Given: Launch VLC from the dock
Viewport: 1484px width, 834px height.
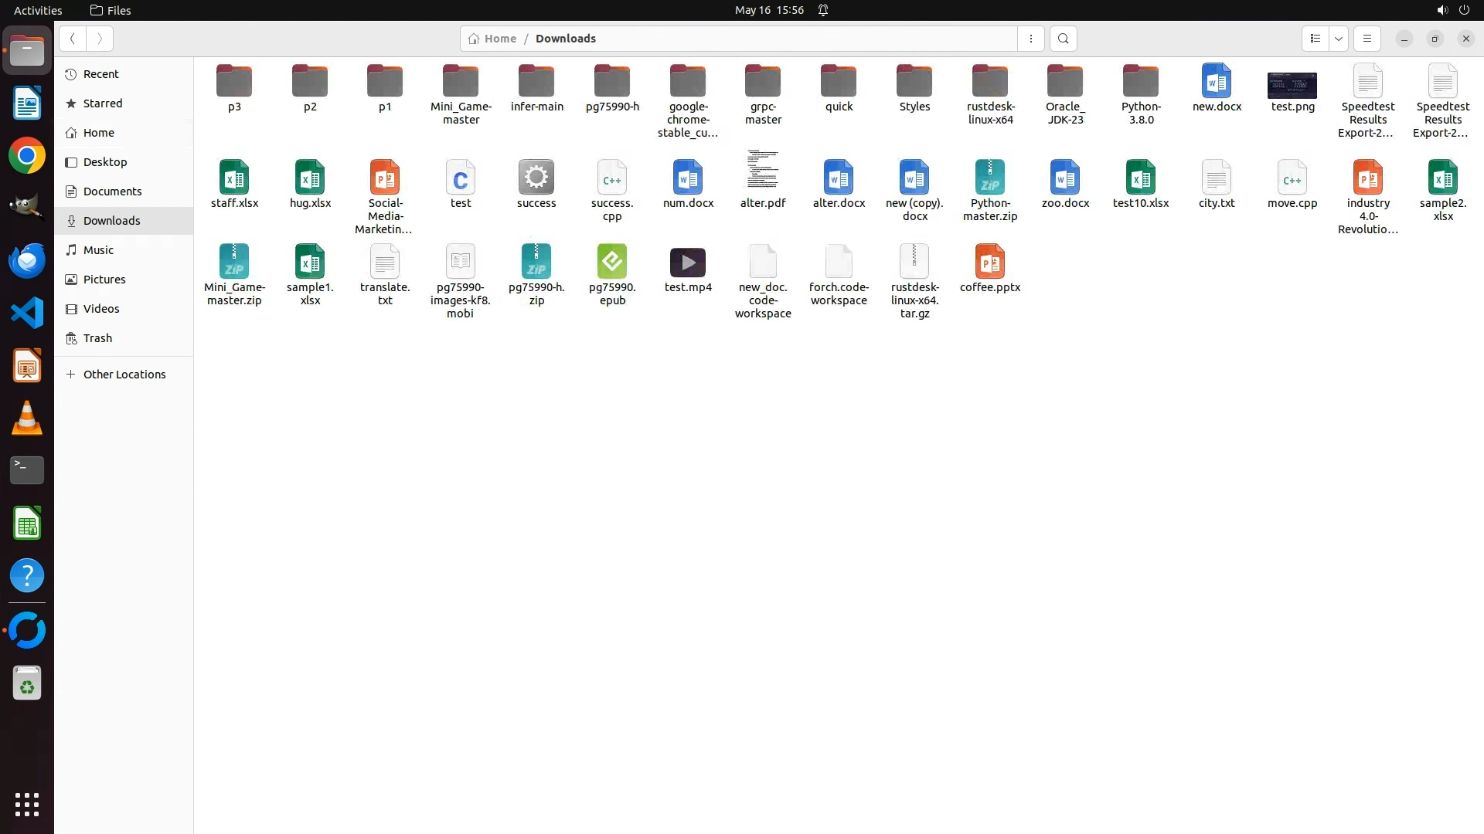Looking at the screenshot, I should pyautogui.click(x=27, y=419).
